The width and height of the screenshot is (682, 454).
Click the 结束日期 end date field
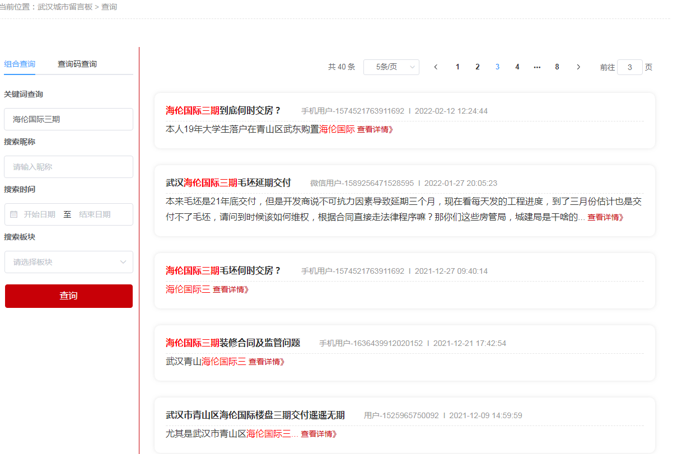click(x=95, y=214)
